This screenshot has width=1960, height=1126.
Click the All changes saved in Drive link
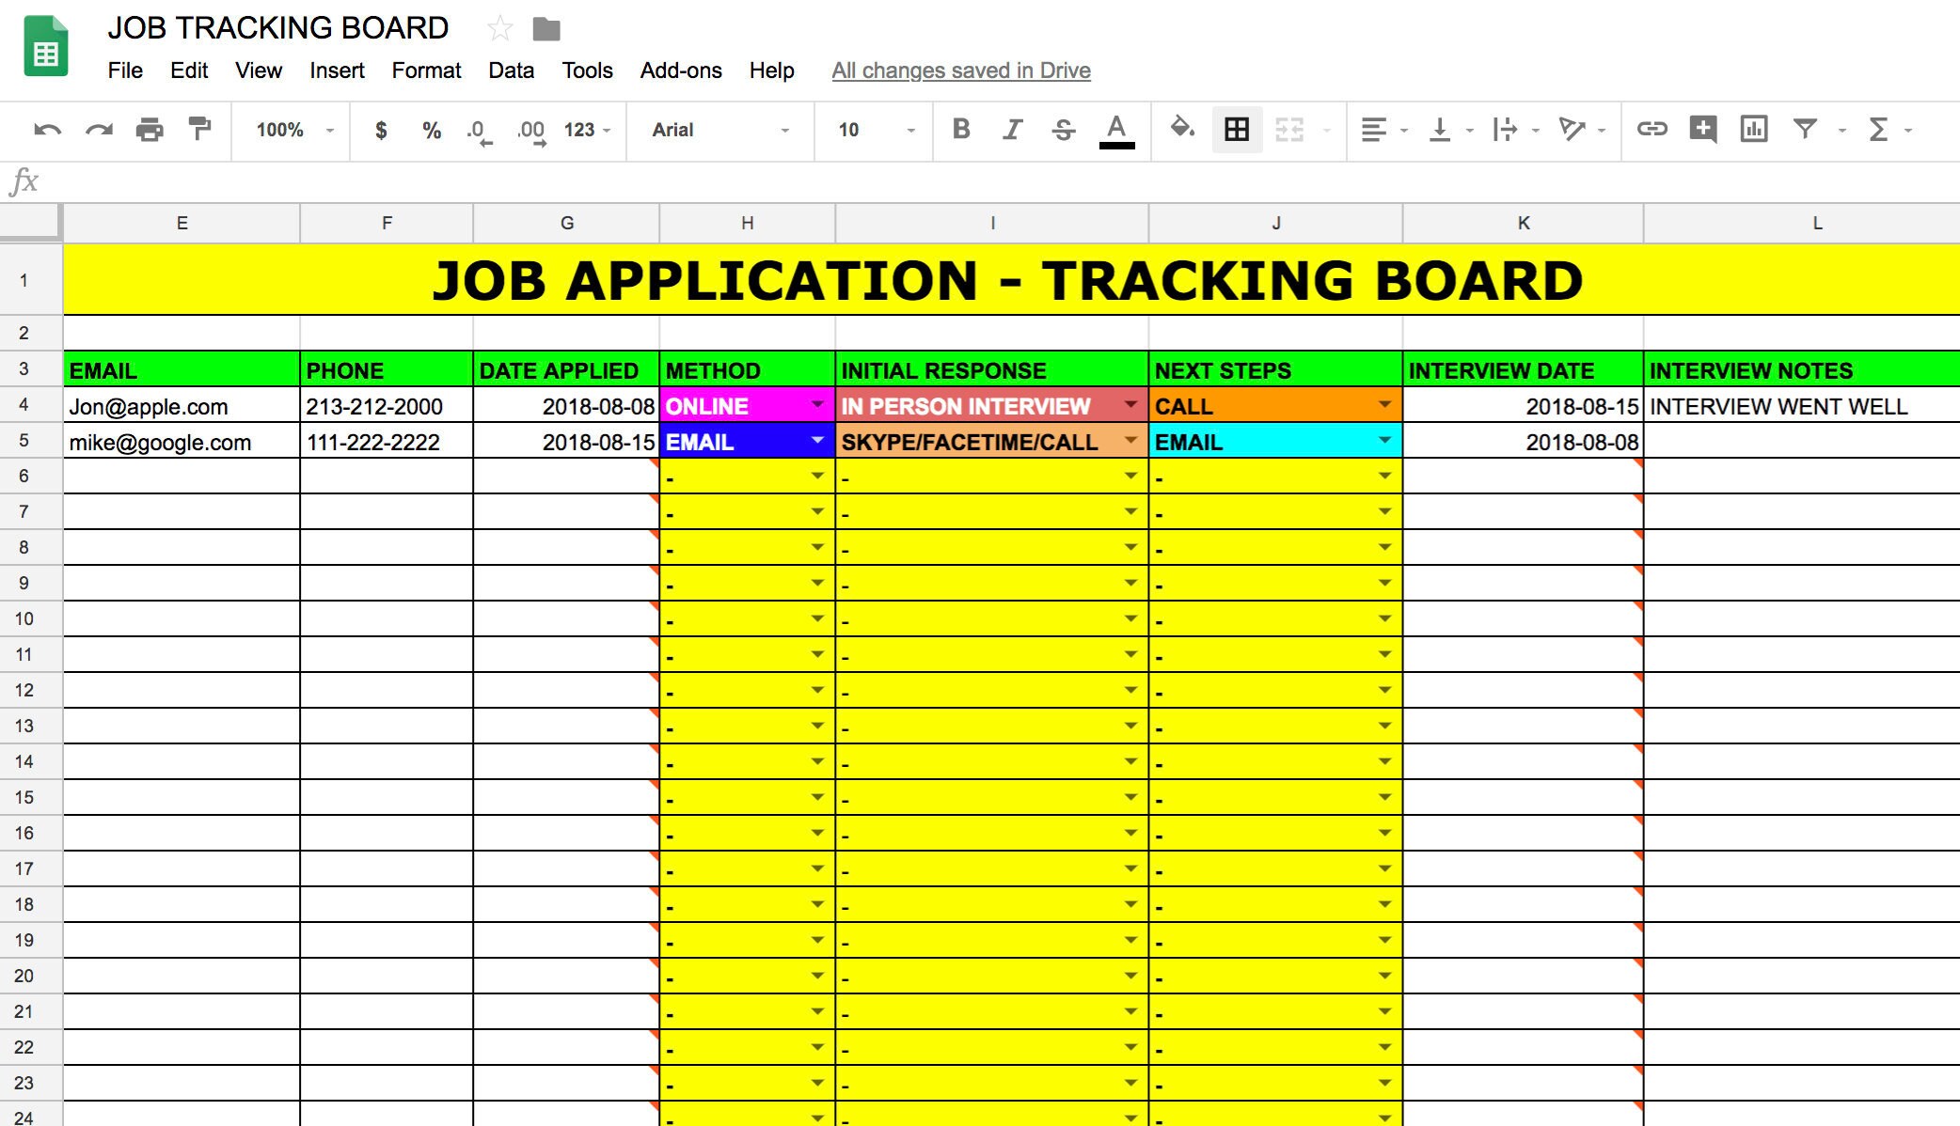pos(958,70)
